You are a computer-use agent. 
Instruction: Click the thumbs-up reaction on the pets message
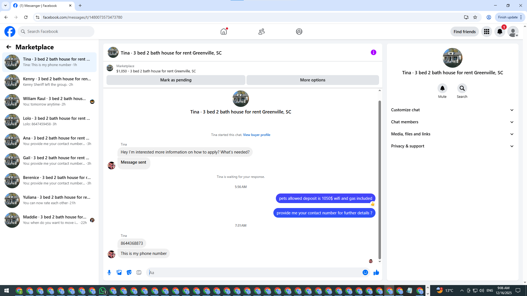372,204
